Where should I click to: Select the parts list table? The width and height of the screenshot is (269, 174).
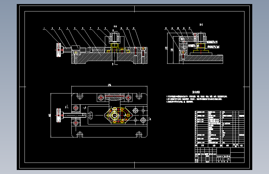click(x=220, y=129)
